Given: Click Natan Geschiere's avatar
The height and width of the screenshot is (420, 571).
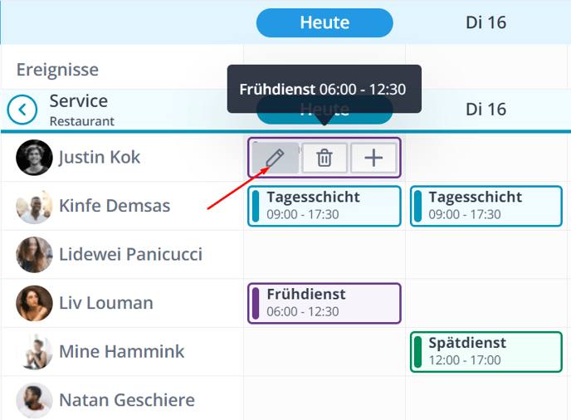Looking at the screenshot, I should (34, 400).
